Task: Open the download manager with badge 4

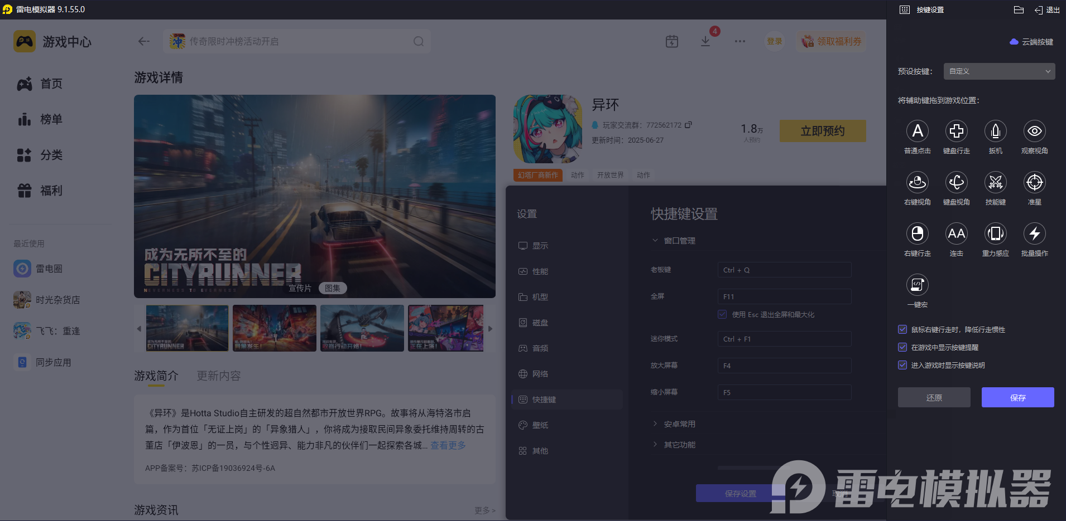Action: 706,41
